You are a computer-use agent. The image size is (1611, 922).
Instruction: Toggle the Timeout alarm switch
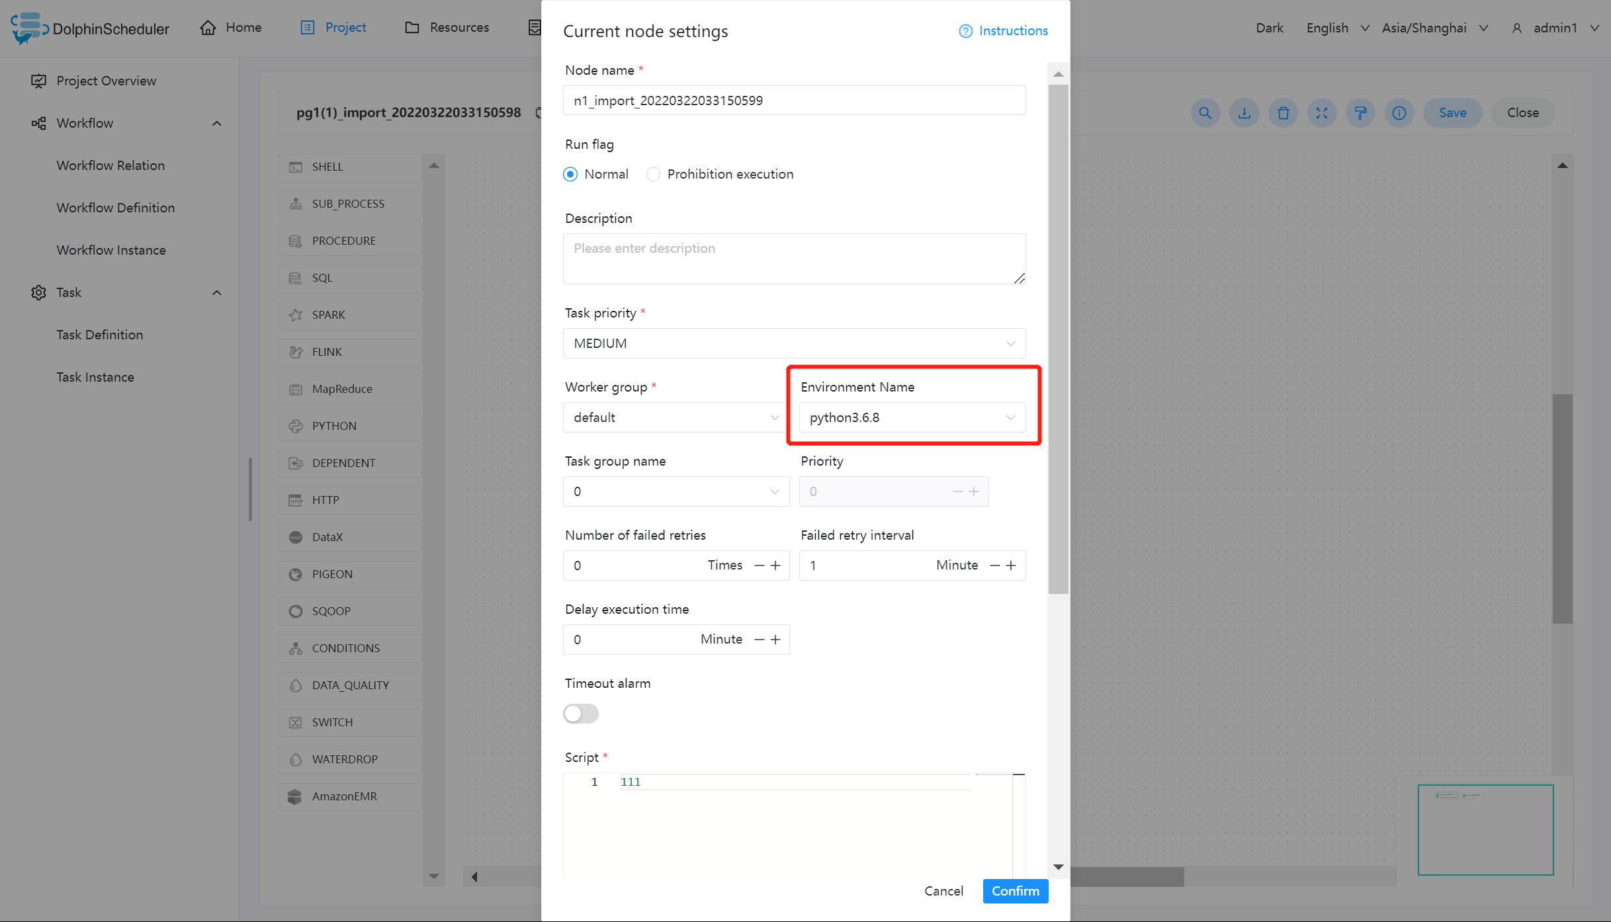580,713
